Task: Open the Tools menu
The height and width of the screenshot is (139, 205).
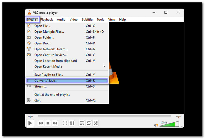Action: coord(100,20)
